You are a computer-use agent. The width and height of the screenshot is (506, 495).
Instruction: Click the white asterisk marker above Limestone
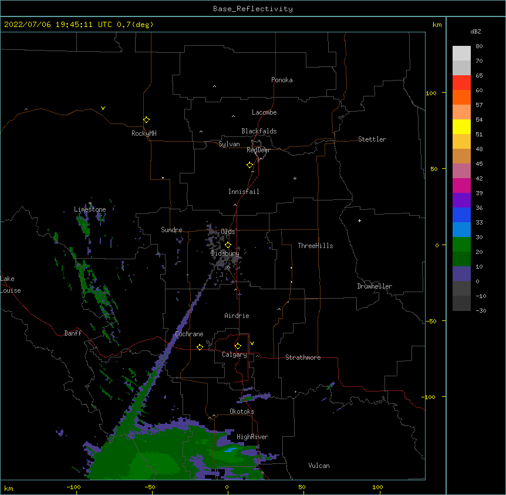pyautogui.click(x=90, y=203)
